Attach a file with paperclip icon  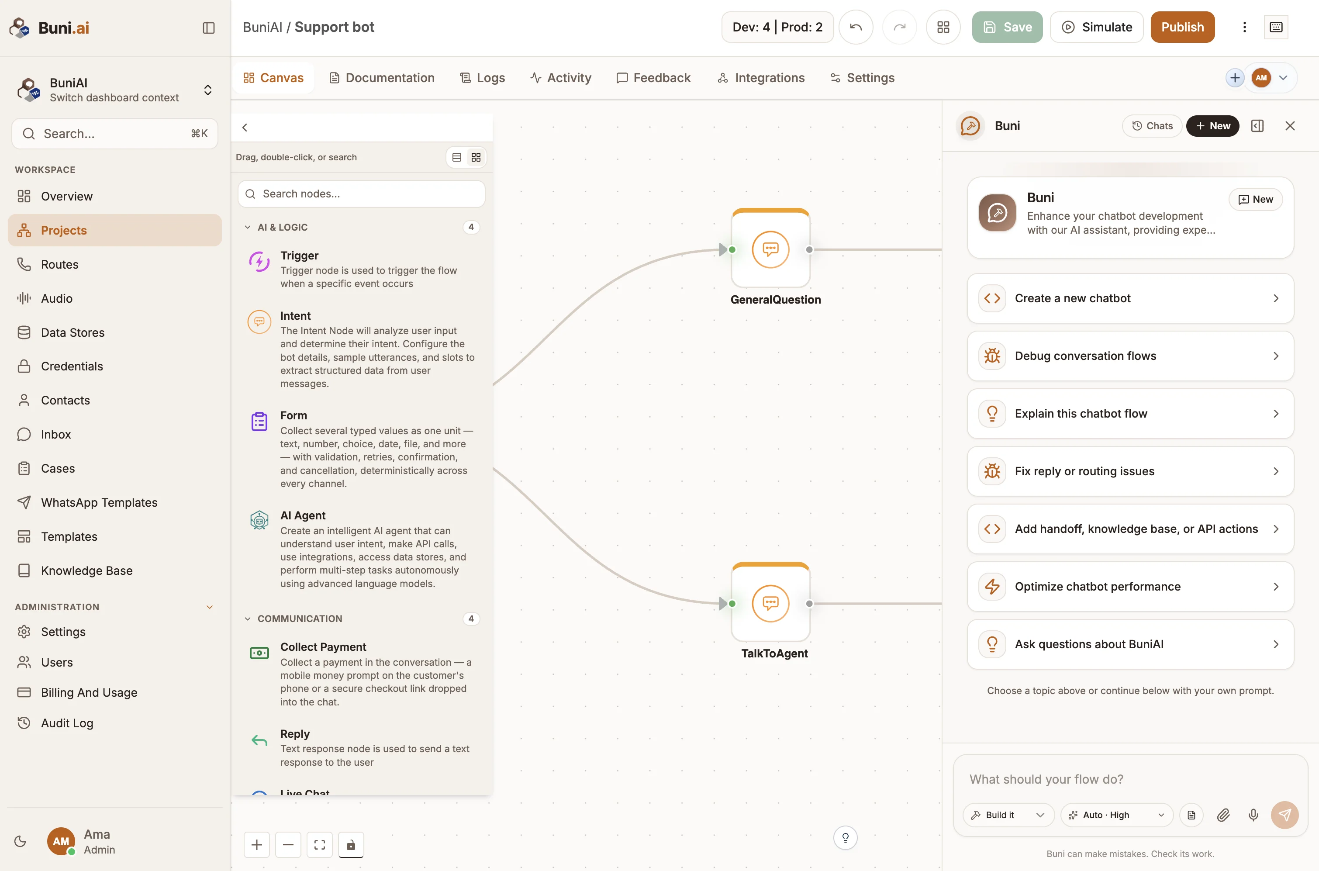tap(1222, 815)
